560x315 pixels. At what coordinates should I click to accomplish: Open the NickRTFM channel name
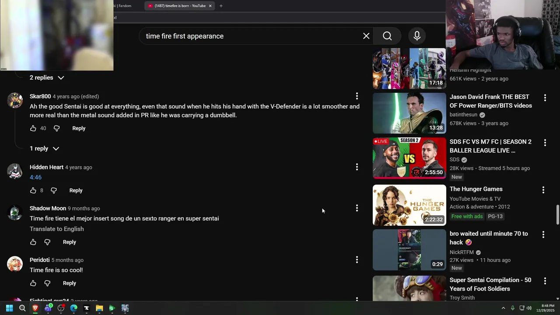point(462,252)
